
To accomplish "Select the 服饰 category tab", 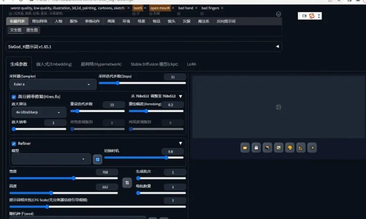I will 74,21.
